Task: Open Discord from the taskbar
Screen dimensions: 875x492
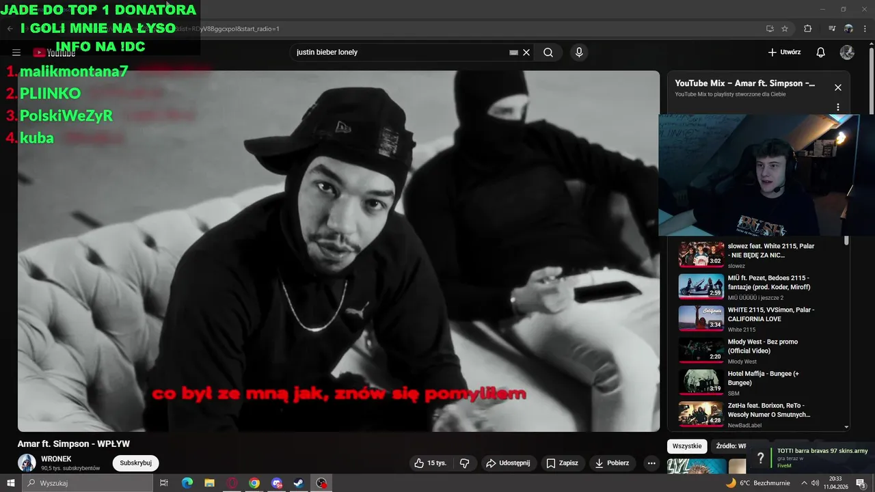Action: [x=276, y=483]
